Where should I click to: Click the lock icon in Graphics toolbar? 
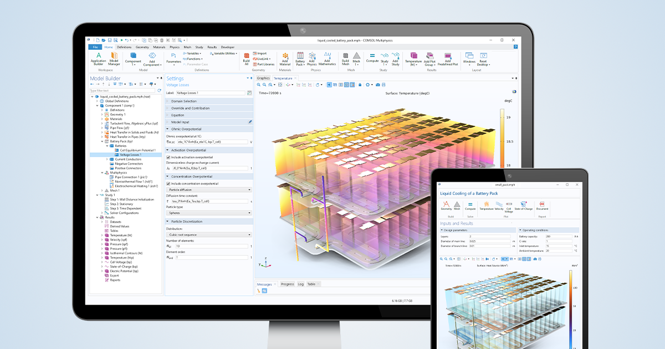(360, 85)
